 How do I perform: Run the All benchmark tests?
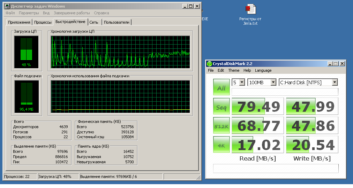(x=221, y=87)
